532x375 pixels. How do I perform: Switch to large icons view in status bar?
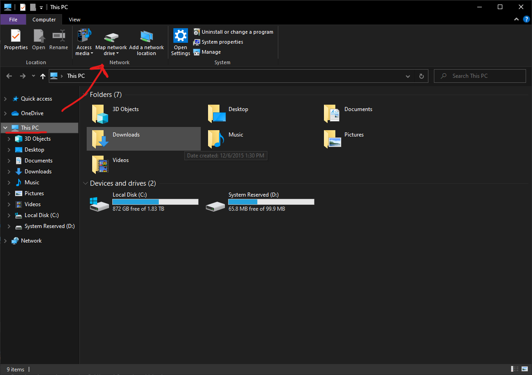(x=524, y=369)
